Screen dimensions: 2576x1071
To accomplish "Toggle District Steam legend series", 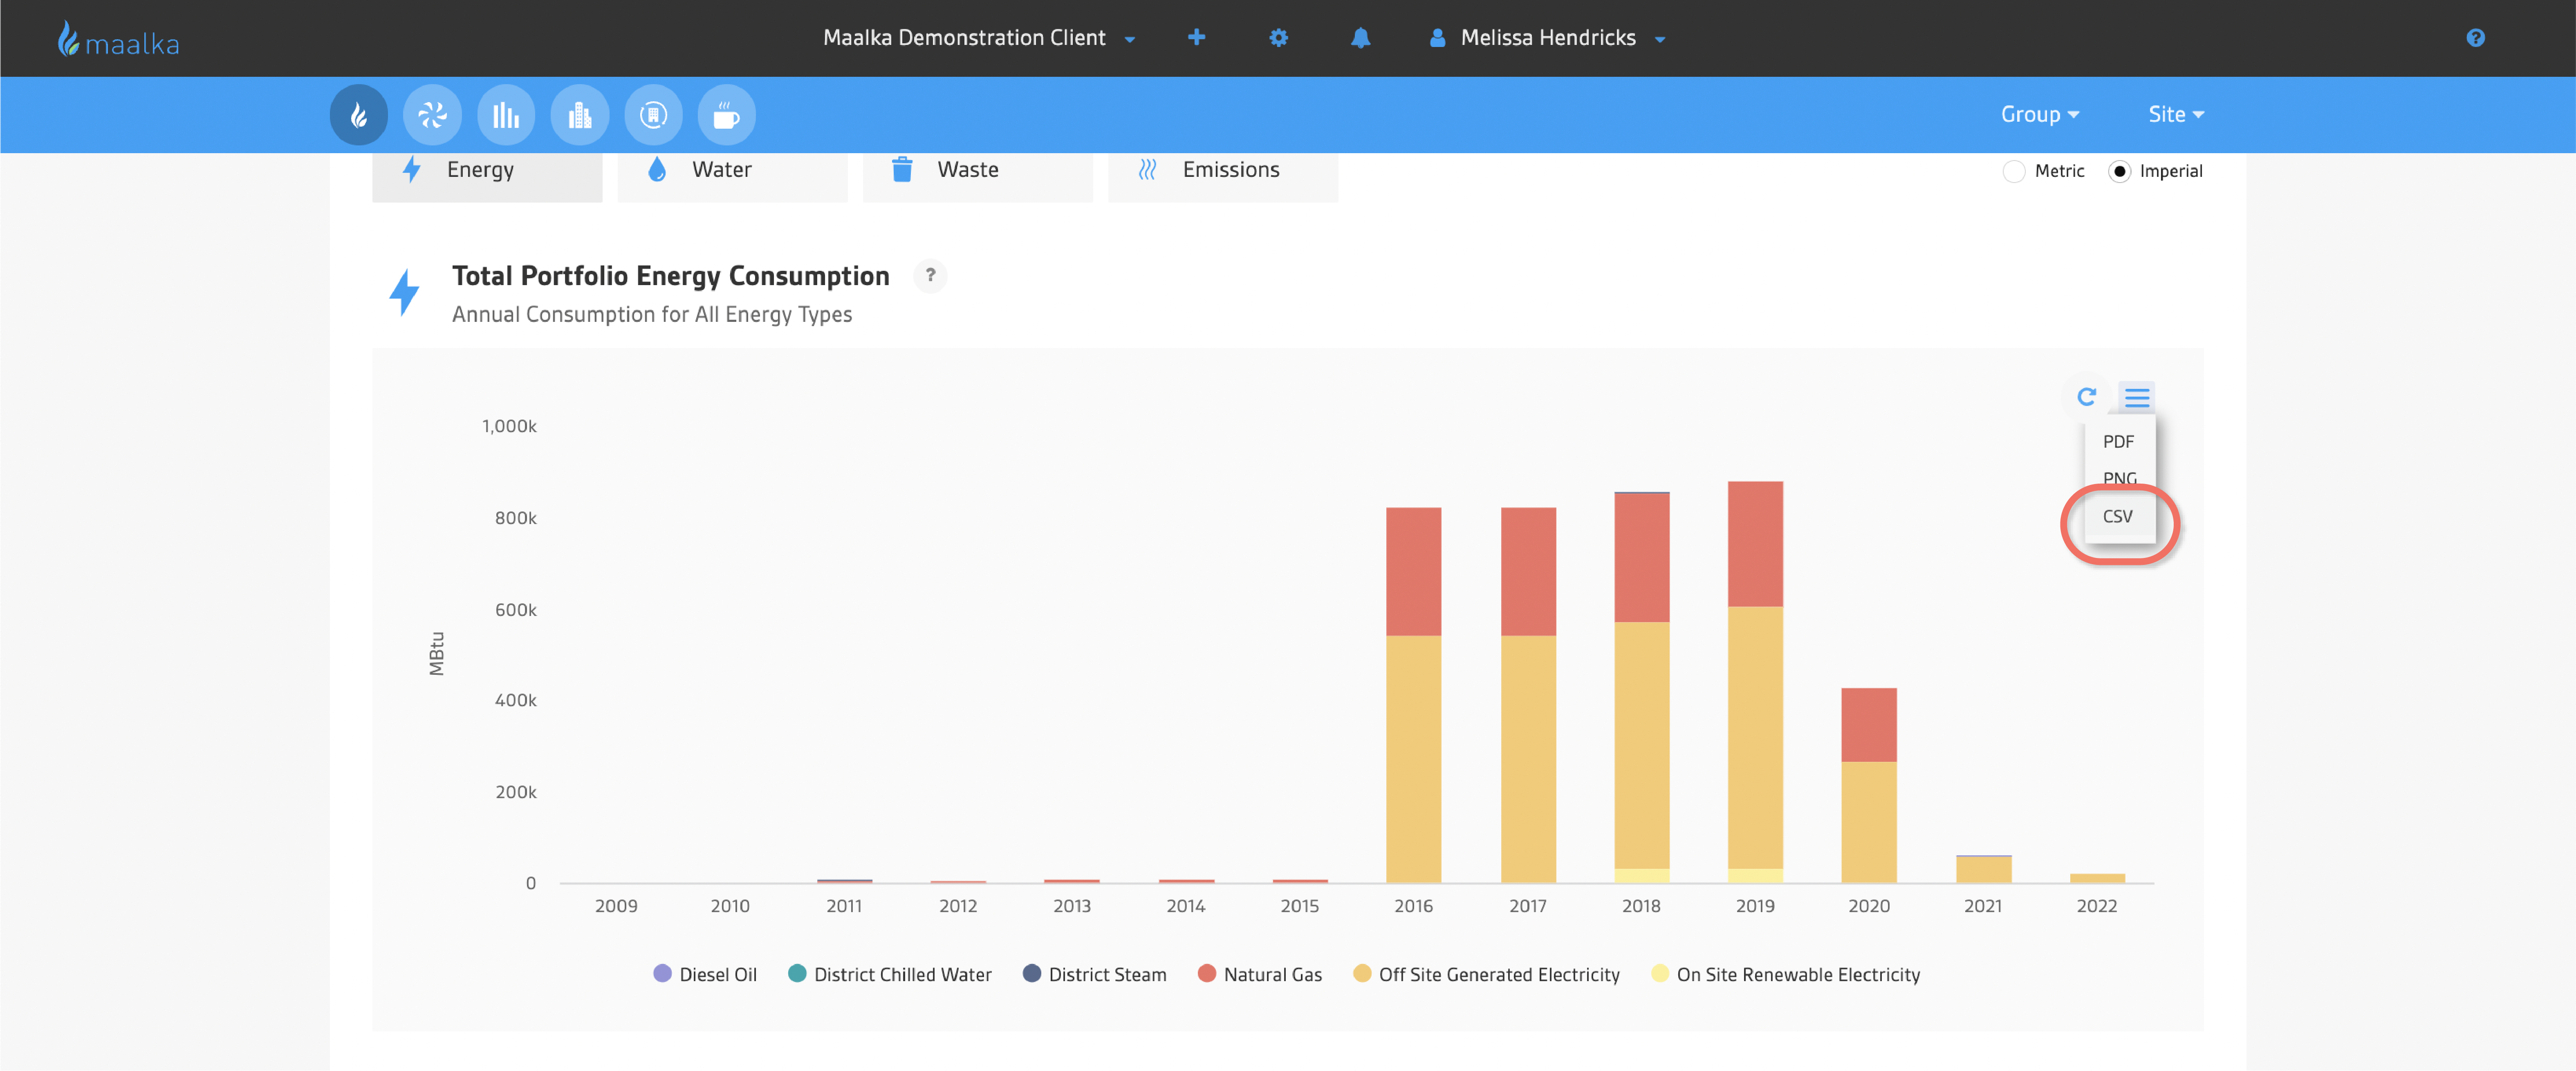I will [x=1095, y=974].
